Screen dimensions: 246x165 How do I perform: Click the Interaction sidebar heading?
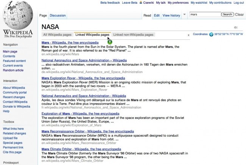pos(10,81)
